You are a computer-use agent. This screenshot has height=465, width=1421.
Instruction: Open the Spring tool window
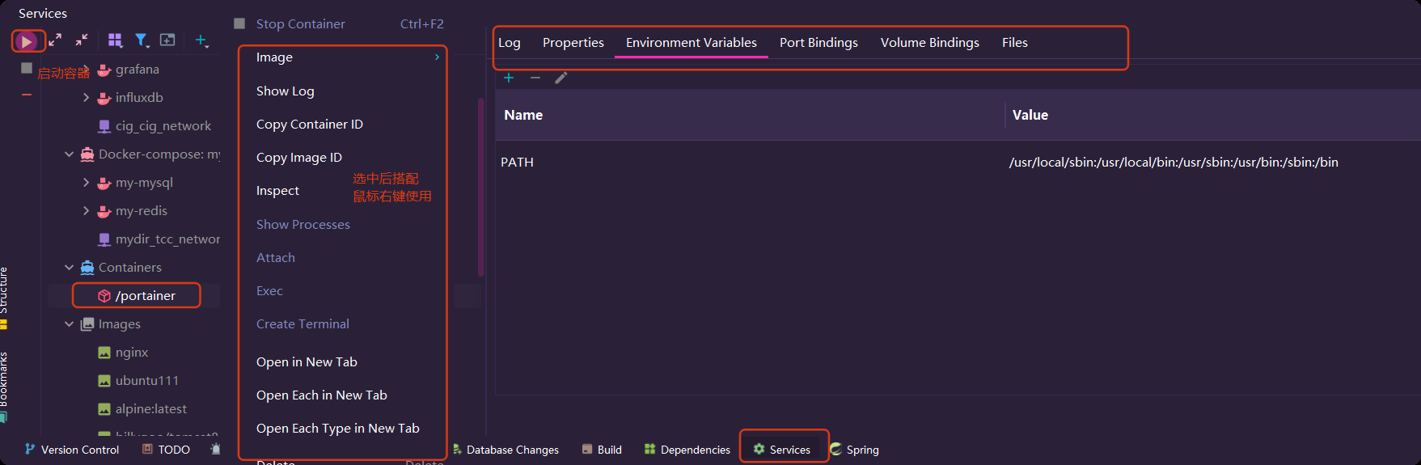855,450
